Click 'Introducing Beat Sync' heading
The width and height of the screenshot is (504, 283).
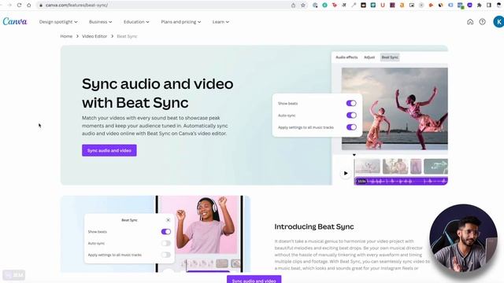[x=314, y=226]
